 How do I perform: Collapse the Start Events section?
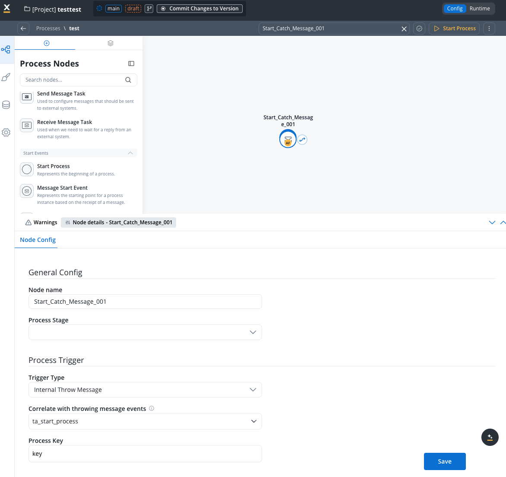pyautogui.click(x=130, y=153)
